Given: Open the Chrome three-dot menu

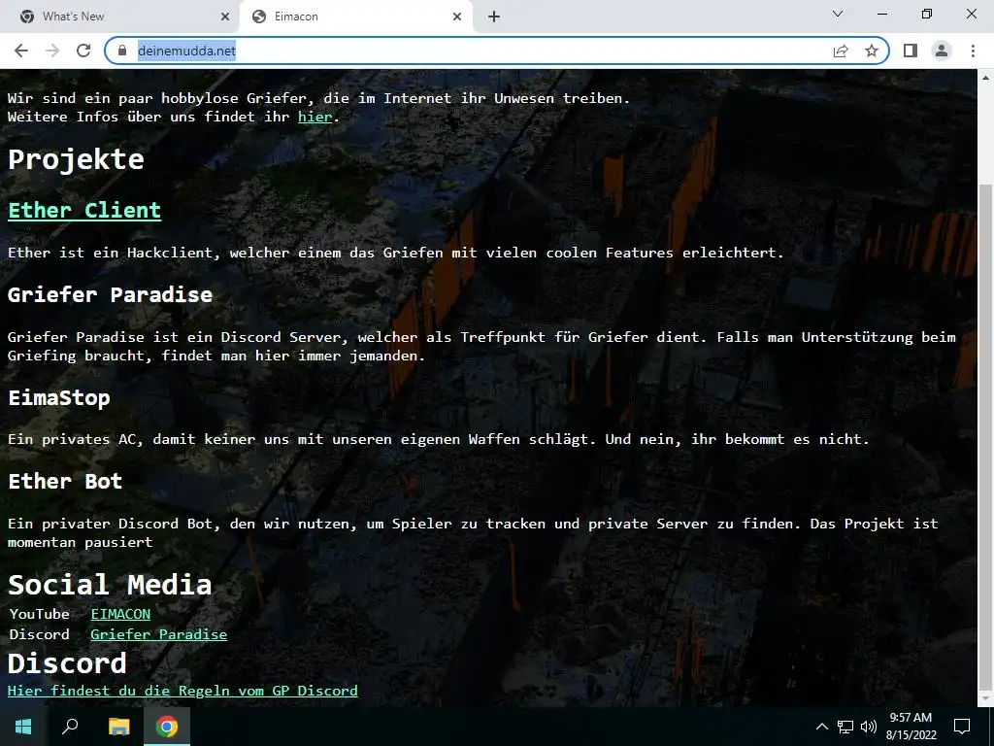Looking at the screenshot, I should 973,51.
